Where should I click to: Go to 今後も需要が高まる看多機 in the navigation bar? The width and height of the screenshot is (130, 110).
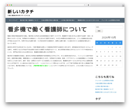click(x=49, y=20)
